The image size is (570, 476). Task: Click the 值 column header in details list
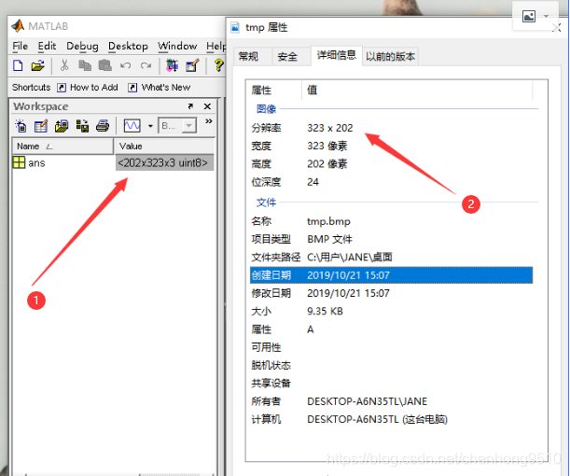click(x=417, y=90)
